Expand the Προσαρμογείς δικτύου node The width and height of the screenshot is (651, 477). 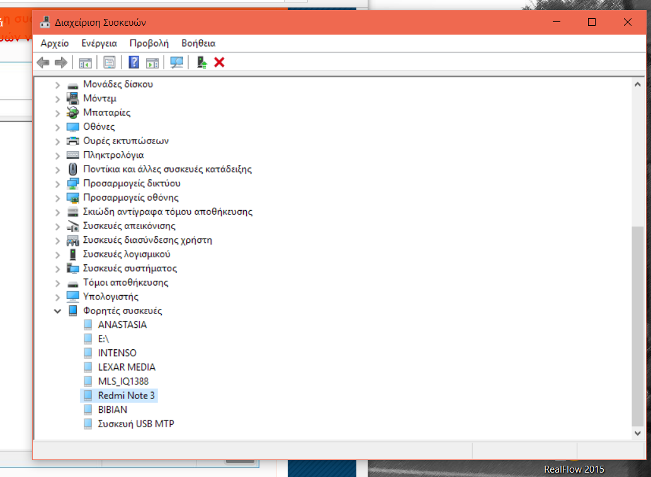coord(58,184)
